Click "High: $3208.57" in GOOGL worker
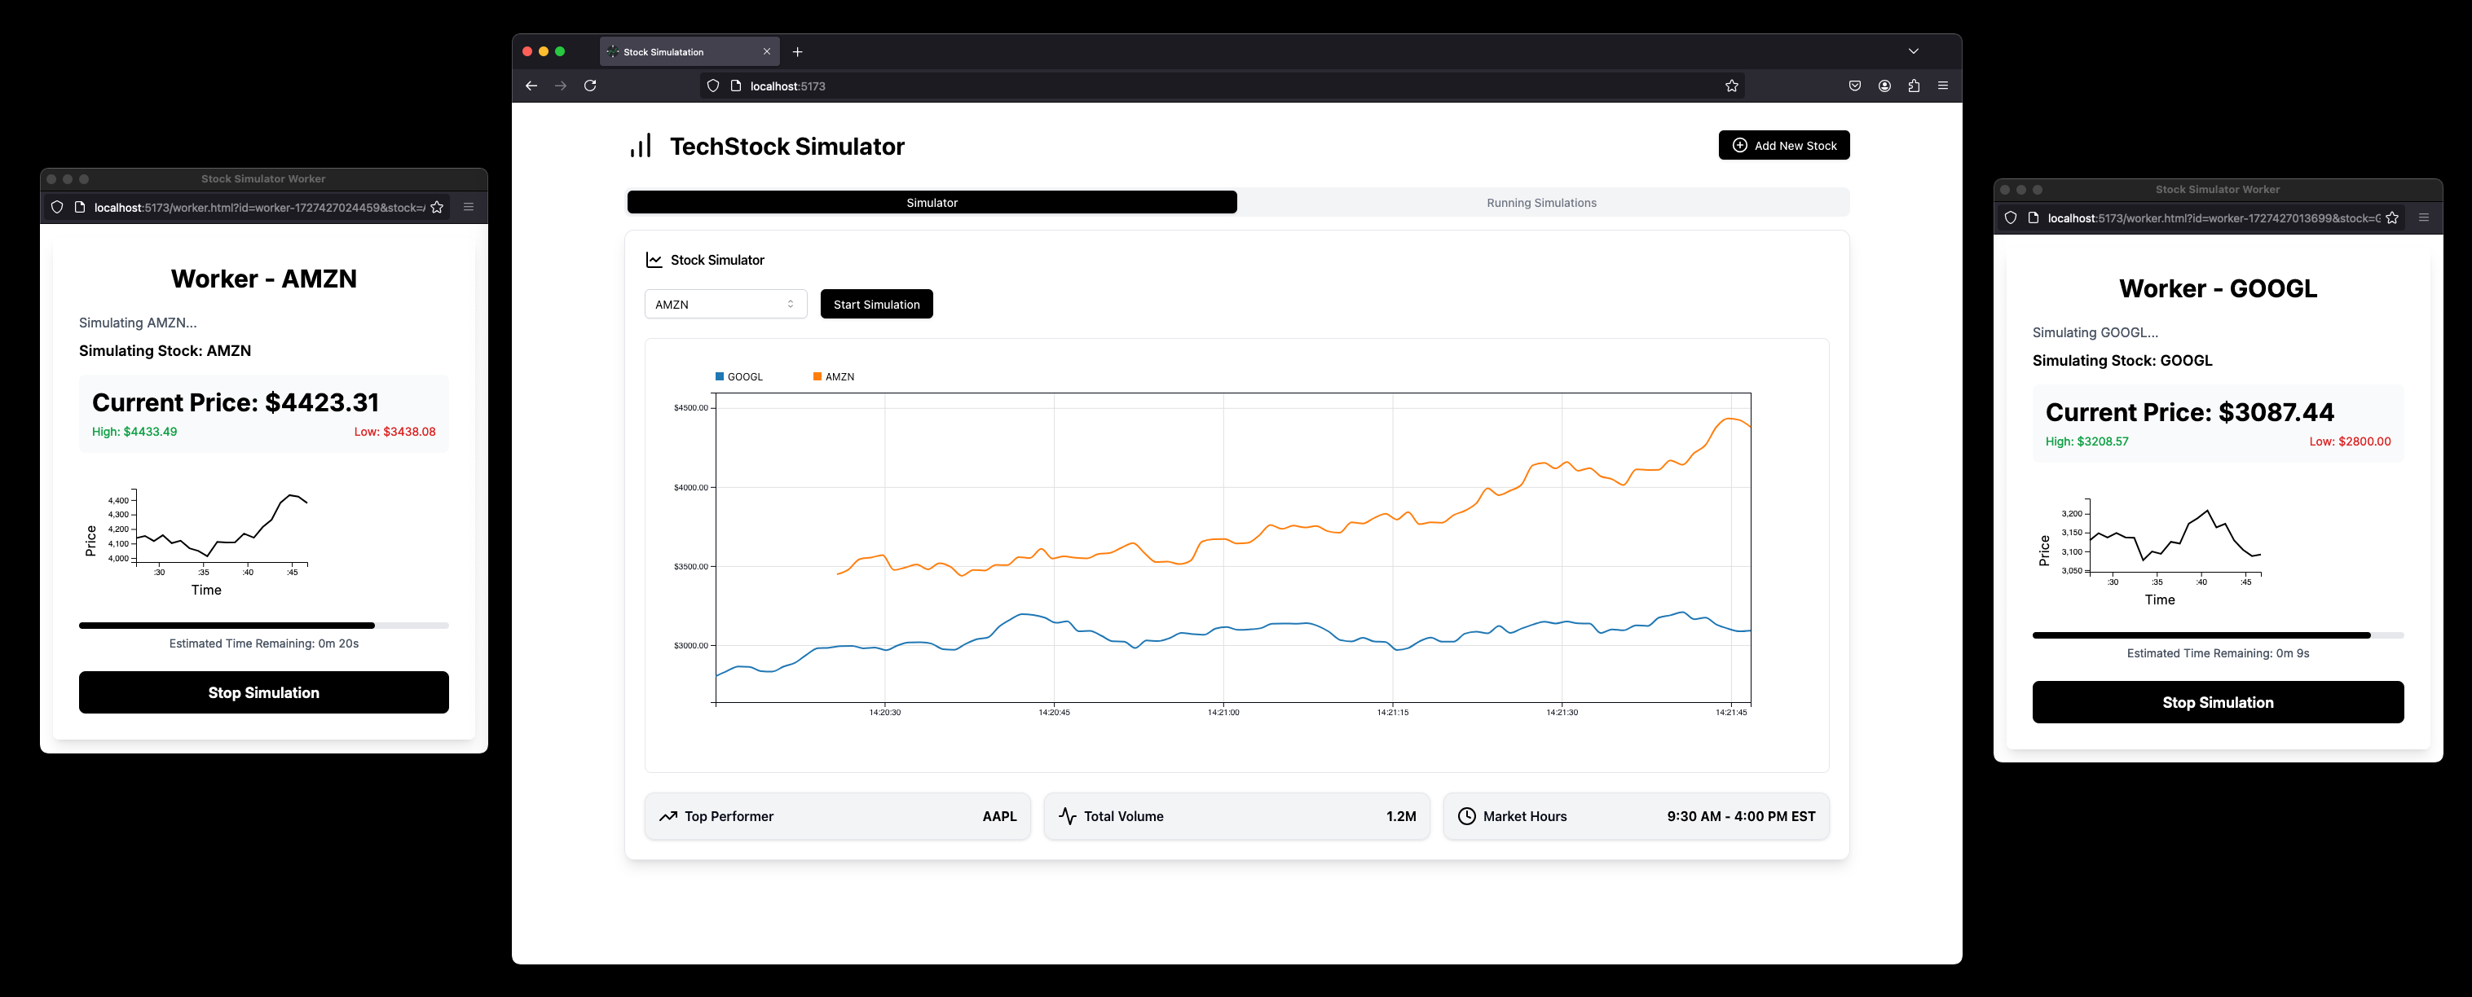 click(2087, 441)
